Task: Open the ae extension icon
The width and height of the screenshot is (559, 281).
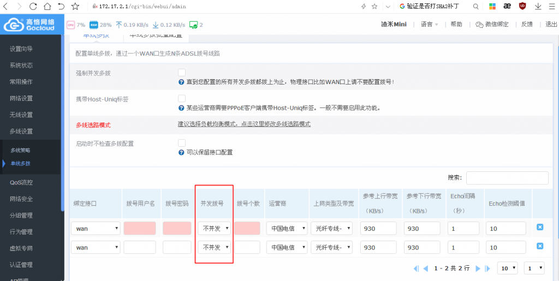Action: click(507, 7)
